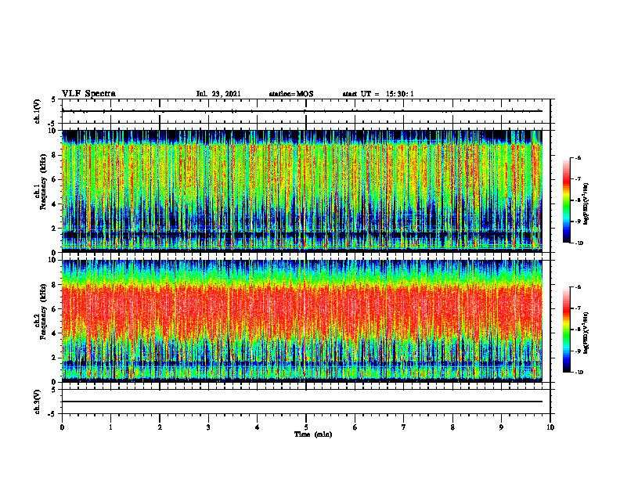Image resolution: width=620 pixels, height=479 pixels.
Task: Click the ch.1(V) waveform trace
Action: [x=302, y=111]
